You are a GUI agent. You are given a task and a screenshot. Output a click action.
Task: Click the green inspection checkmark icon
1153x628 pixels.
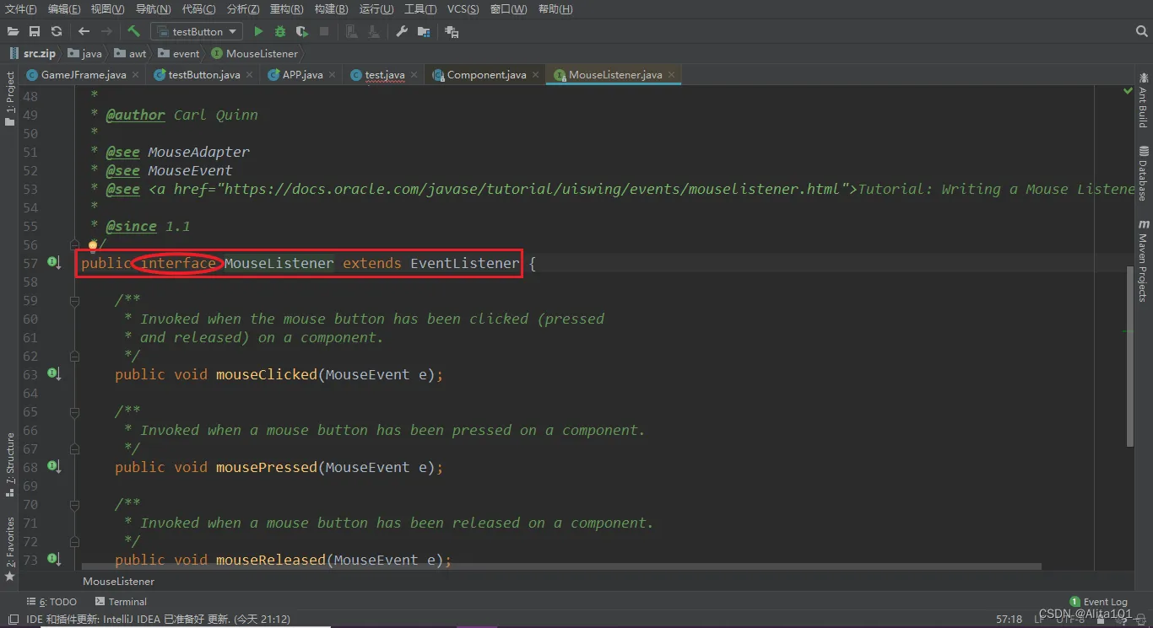pyautogui.click(x=1128, y=90)
